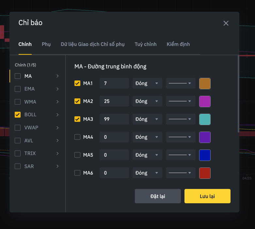Enable the SAR indicator checkbox
255x229 pixels.
[x=18, y=166]
